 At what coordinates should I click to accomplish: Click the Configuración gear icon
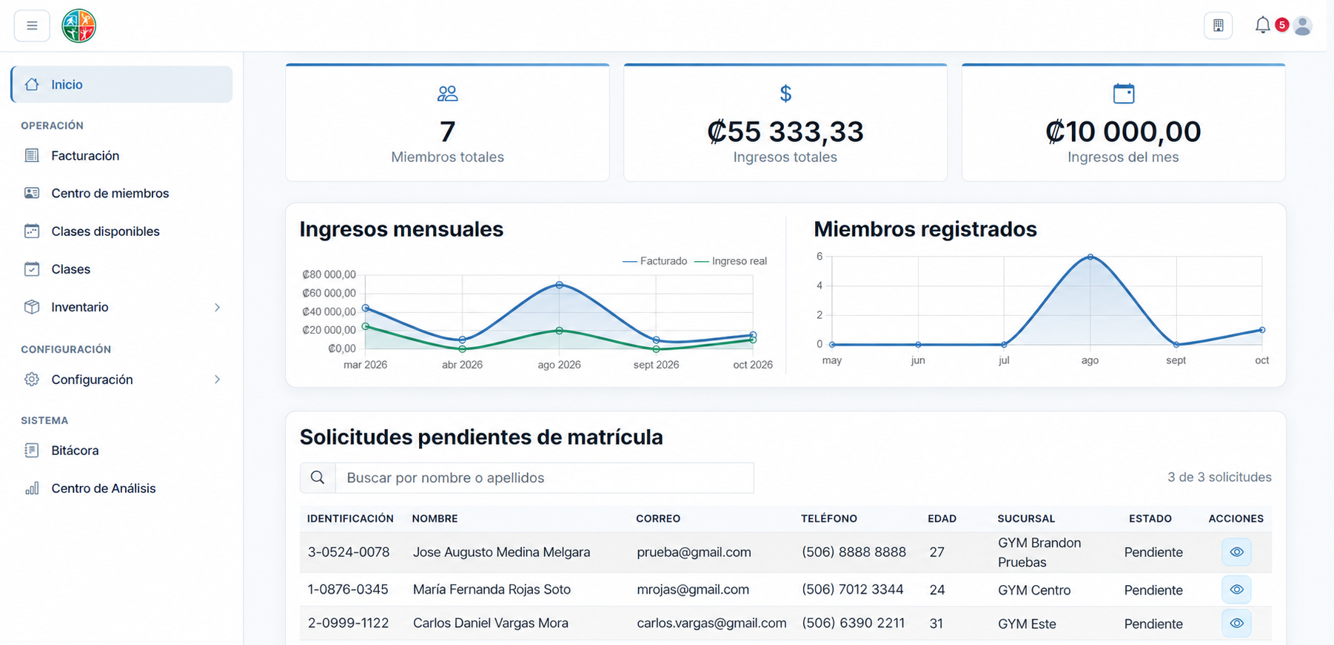(x=32, y=379)
